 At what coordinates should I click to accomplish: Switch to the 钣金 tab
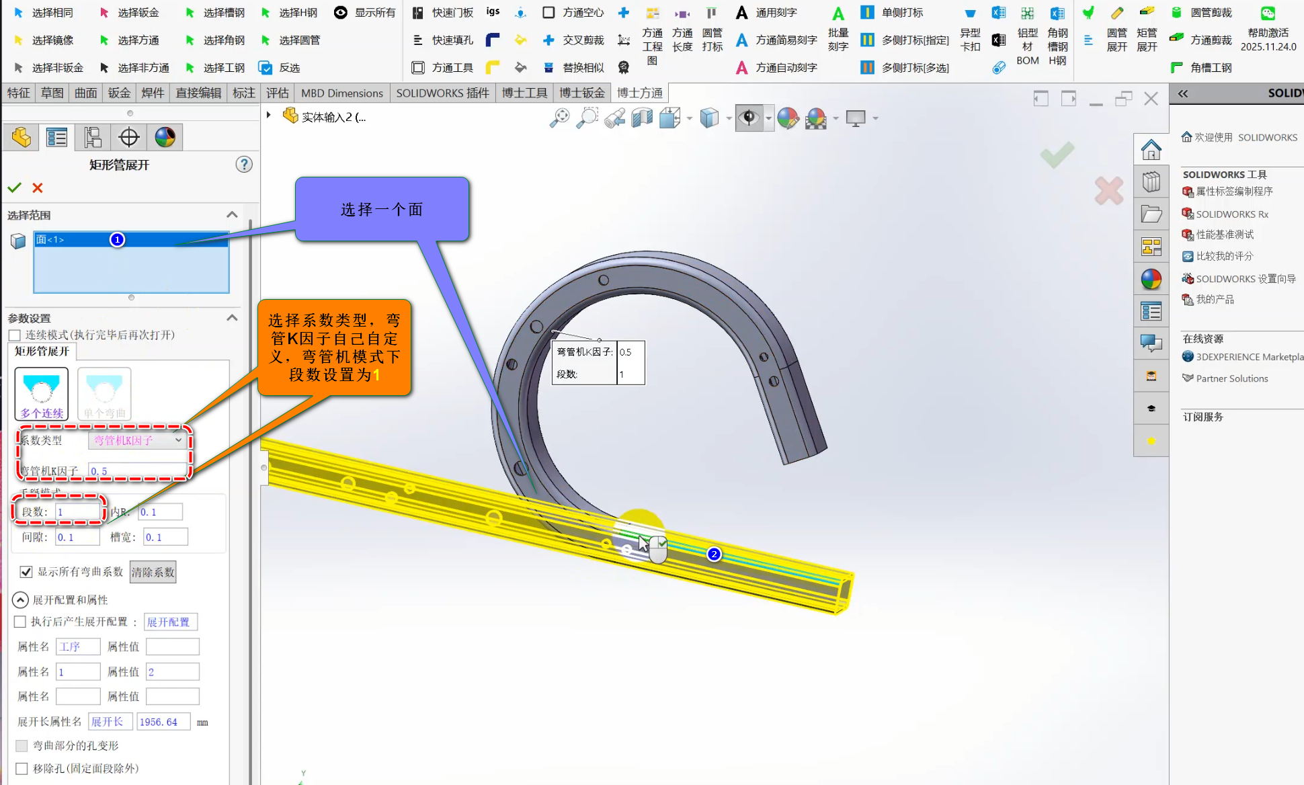[x=119, y=93]
